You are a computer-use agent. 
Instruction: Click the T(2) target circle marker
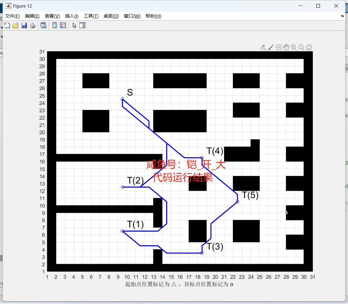pyautogui.click(x=122, y=187)
